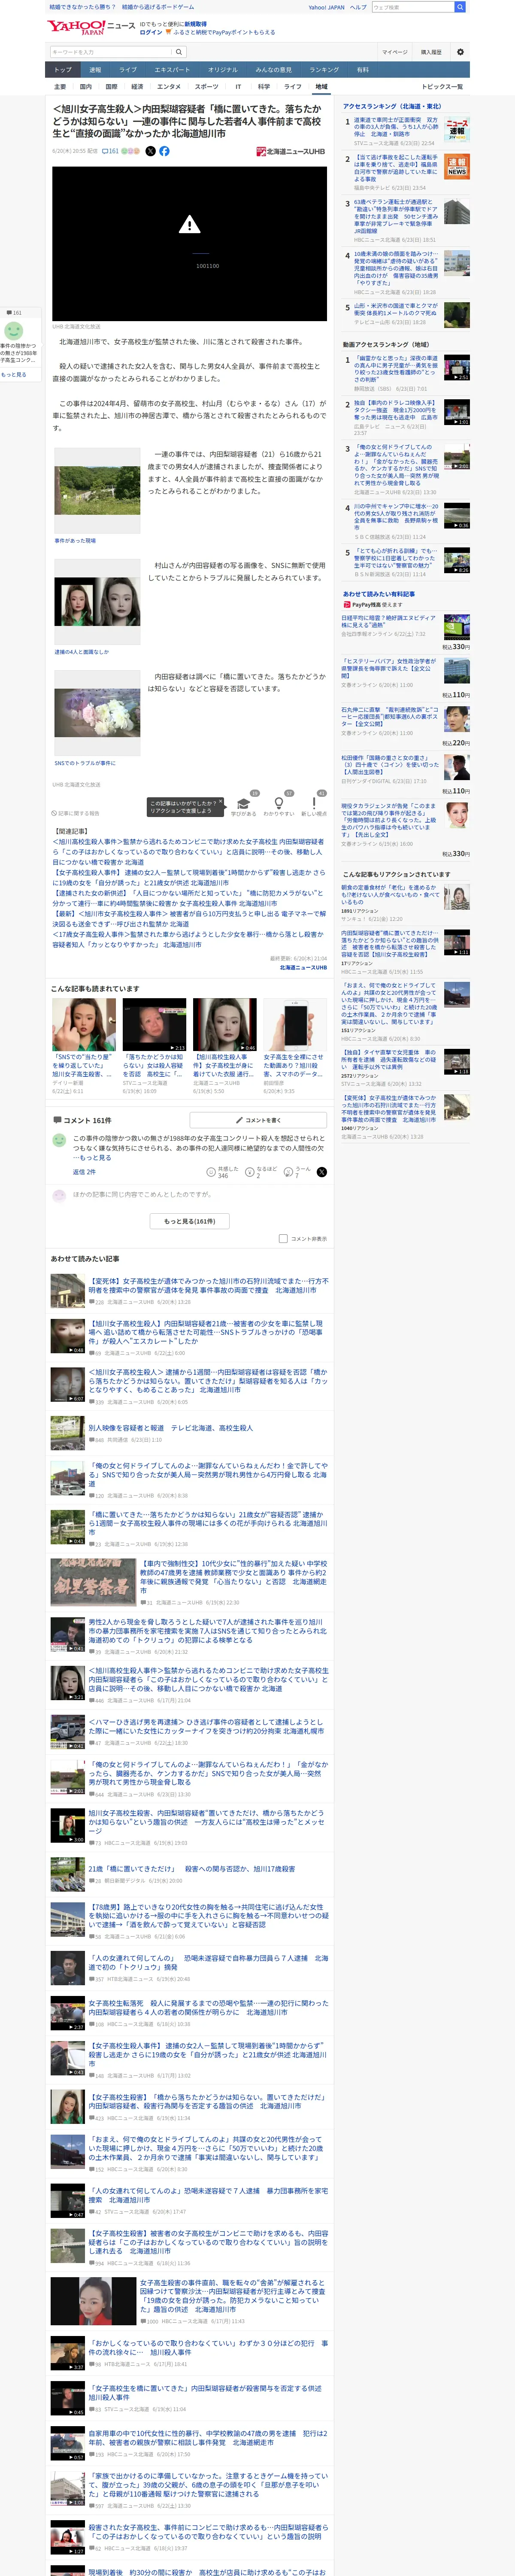Screen dimensions: 515x2576
Task: Open list article 別人映像を容疑者と報道
Action: (x=170, y=1428)
